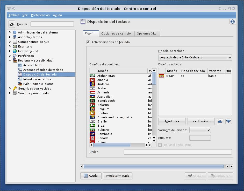The image size is (244, 191).
Task: Select the Disposición del teclado tree item
Action: point(46,74)
